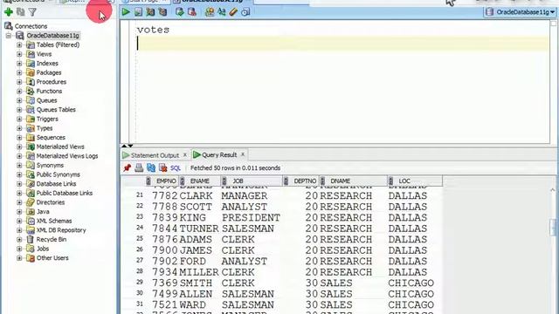Select Queues Tables in the tree
Image resolution: width=559 pixels, height=314 pixels.
coord(56,110)
